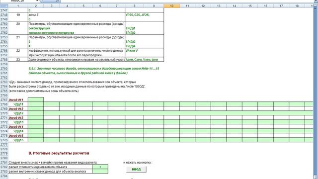Image resolution: width=318 pixels, height=179 pixels.
Task: Click the доход d15 row label
Action: pos(16,135)
